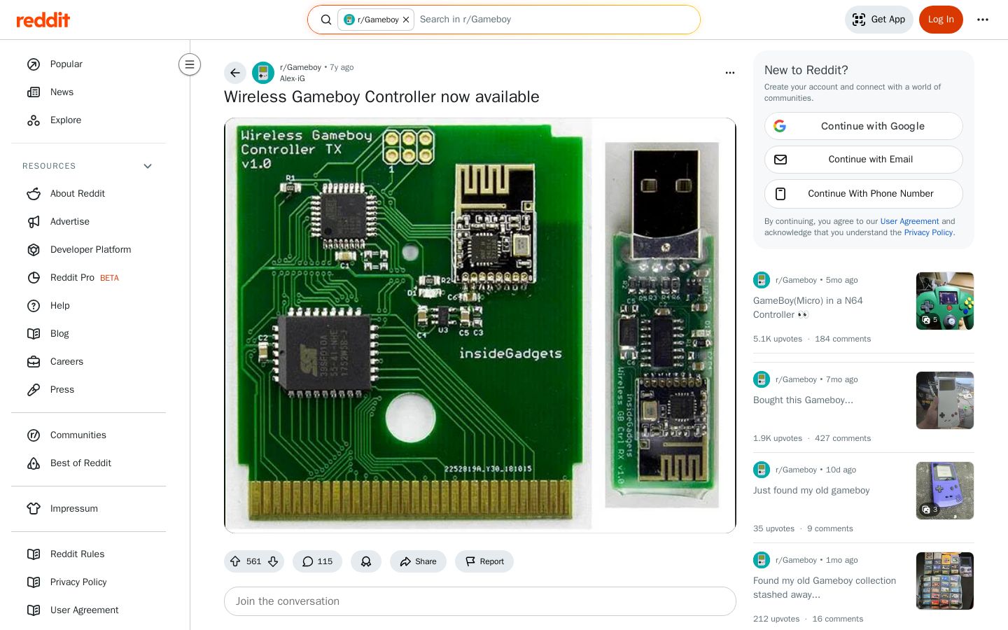The height and width of the screenshot is (630, 1008).
Task: Click the Press key icon
Action: 34,390
